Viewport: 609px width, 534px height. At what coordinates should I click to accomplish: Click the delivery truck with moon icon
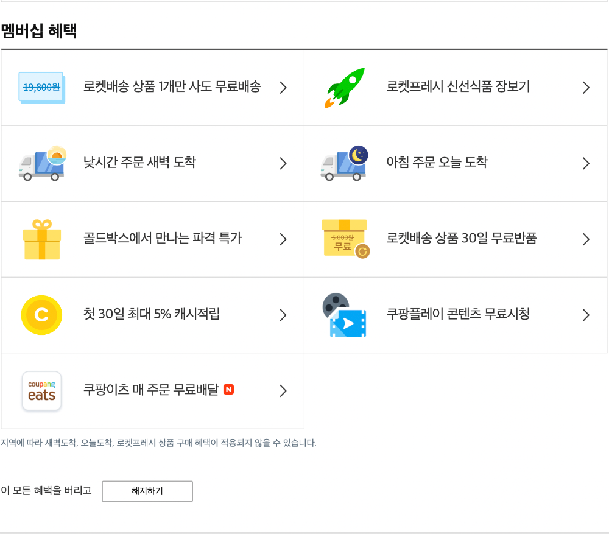pos(345,164)
